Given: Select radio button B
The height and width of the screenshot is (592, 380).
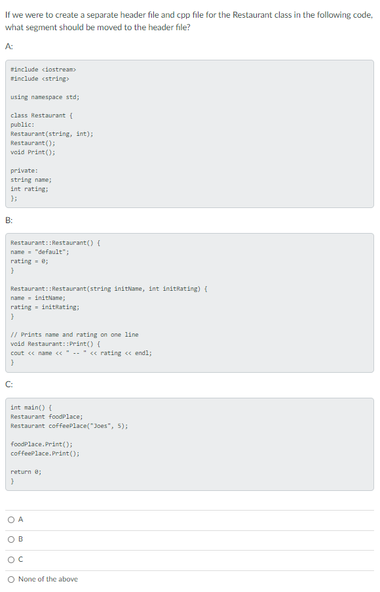Looking at the screenshot, I should pos(11,539).
